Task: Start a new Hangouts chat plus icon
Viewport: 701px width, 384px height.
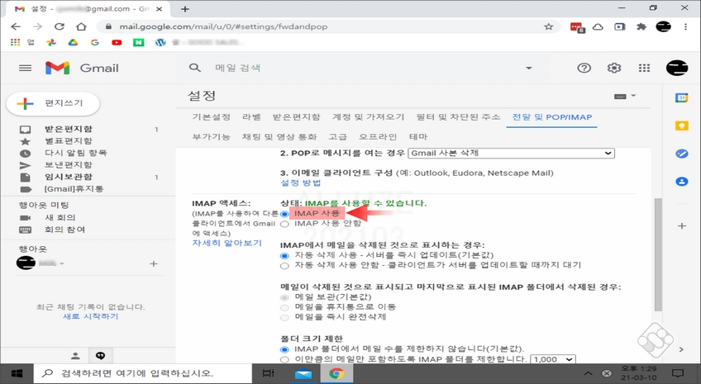Action: 154,263
